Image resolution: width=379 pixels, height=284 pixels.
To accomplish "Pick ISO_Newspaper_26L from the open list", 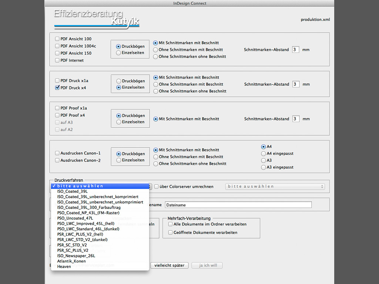I will click(76, 256).
